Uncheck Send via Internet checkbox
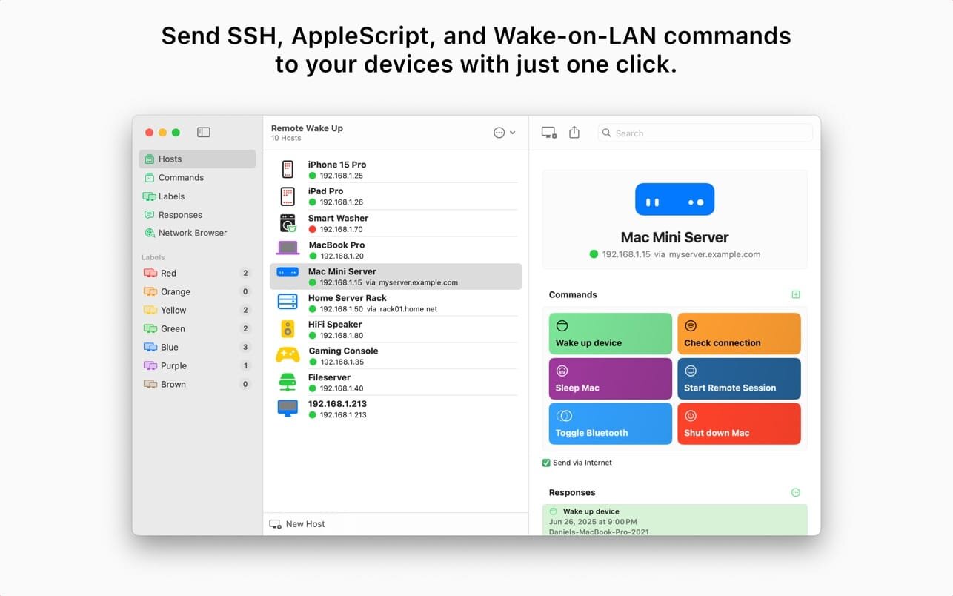The height and width of the screenshot is (596, 953). (546, 463)
